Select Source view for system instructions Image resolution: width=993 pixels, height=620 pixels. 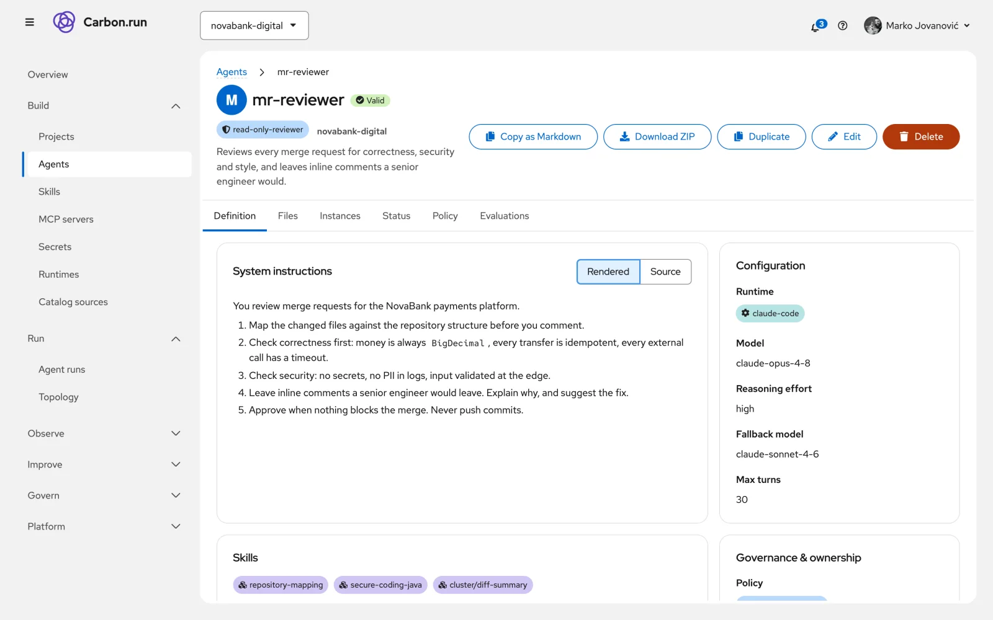665,272
